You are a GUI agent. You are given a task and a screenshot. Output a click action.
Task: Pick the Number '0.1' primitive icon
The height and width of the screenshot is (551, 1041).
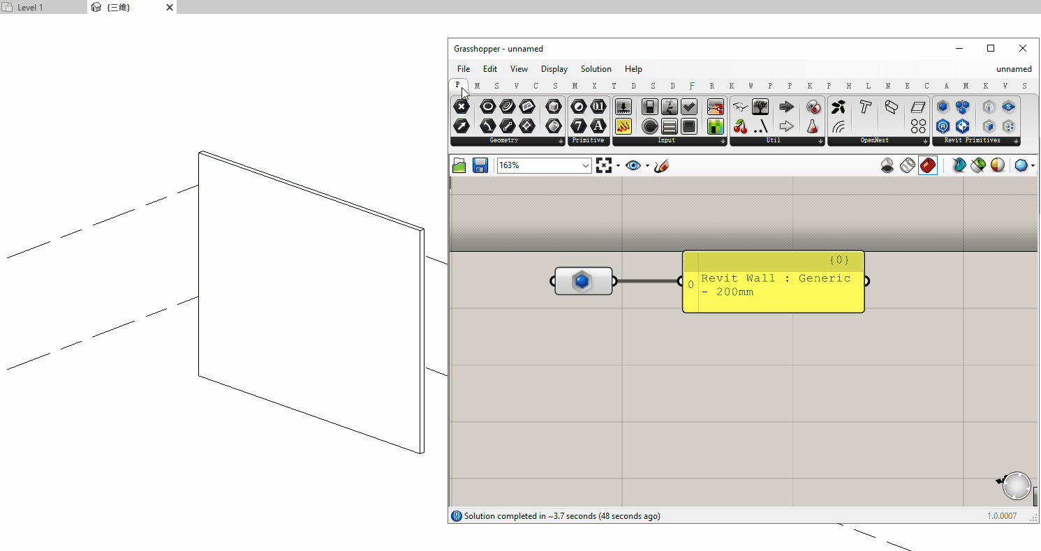tap(598, 107)
